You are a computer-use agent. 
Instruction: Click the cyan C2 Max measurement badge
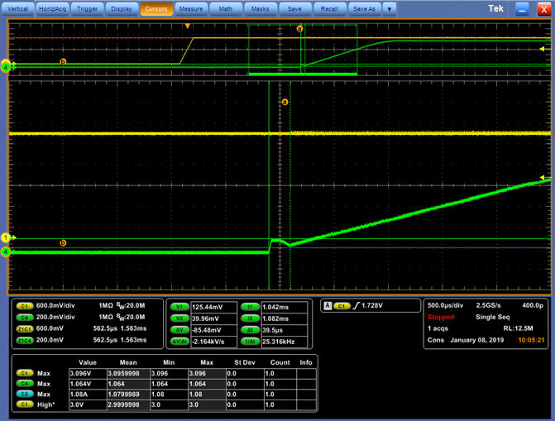[x=25, y=394]
